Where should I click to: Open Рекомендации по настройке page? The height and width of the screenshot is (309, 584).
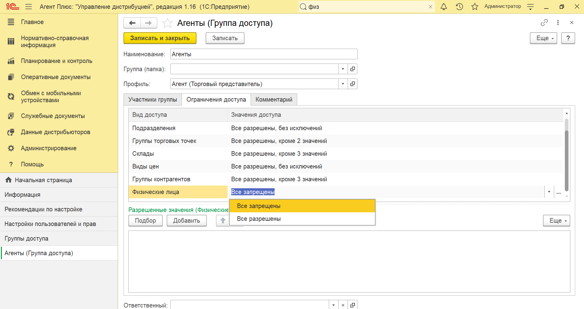[x=59, y=209]
